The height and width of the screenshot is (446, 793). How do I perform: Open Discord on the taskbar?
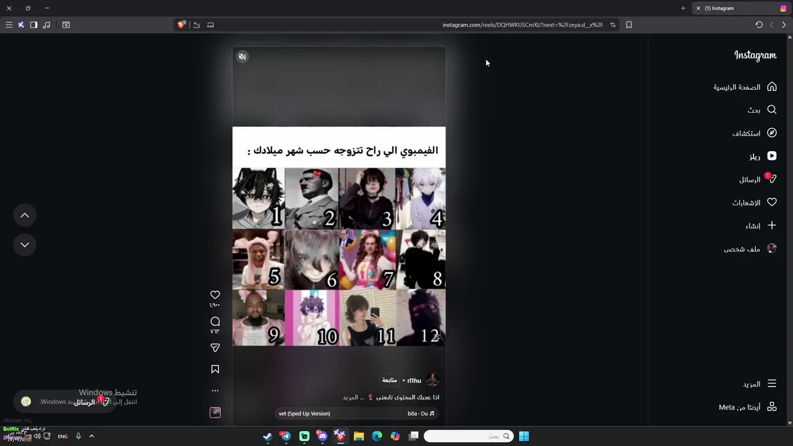[x=322, y=436]
